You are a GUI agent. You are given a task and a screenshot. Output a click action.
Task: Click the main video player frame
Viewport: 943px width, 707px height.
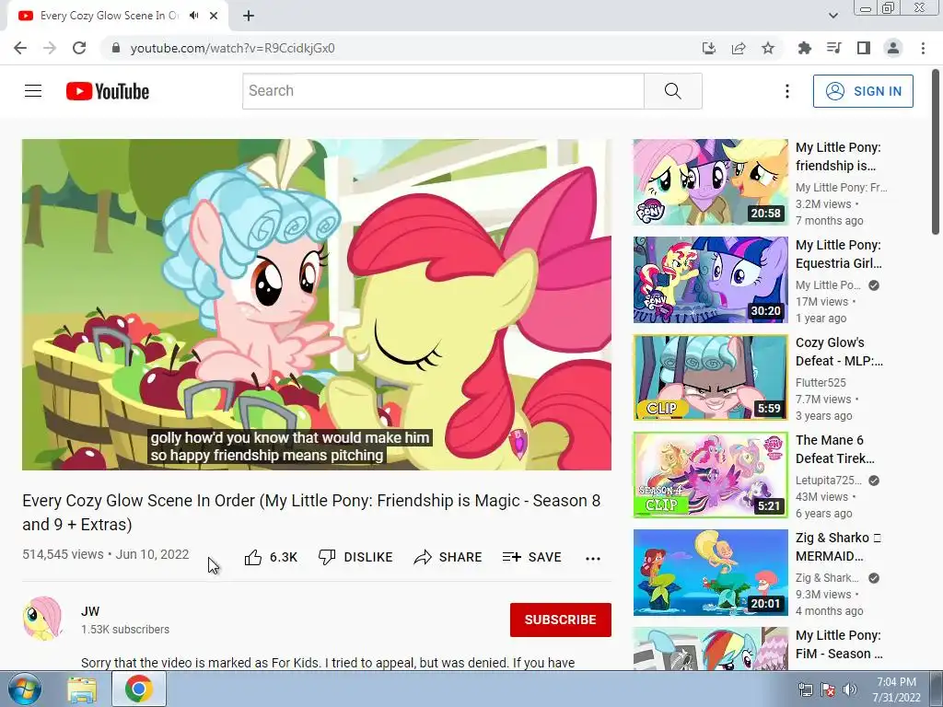pyautogui.click(x=317, y=305)
